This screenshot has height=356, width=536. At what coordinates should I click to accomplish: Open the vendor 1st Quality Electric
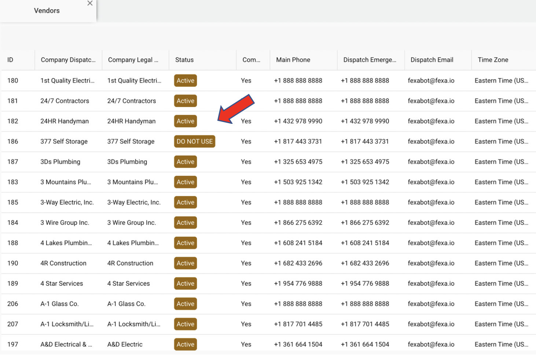pyautogui.click(x=67, y=81)
